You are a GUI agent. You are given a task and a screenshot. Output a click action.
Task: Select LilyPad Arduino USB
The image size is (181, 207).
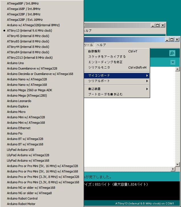42,150
